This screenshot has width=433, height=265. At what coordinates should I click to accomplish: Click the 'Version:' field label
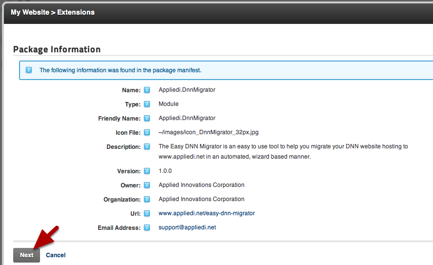tap(129, 171)
